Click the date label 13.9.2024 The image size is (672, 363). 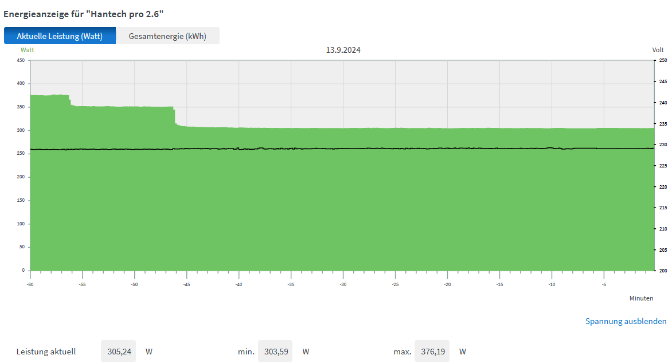click(x=343, y=50)
